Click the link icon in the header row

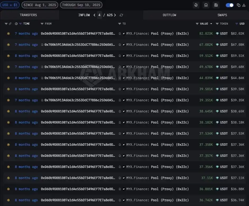coord(10,24)
